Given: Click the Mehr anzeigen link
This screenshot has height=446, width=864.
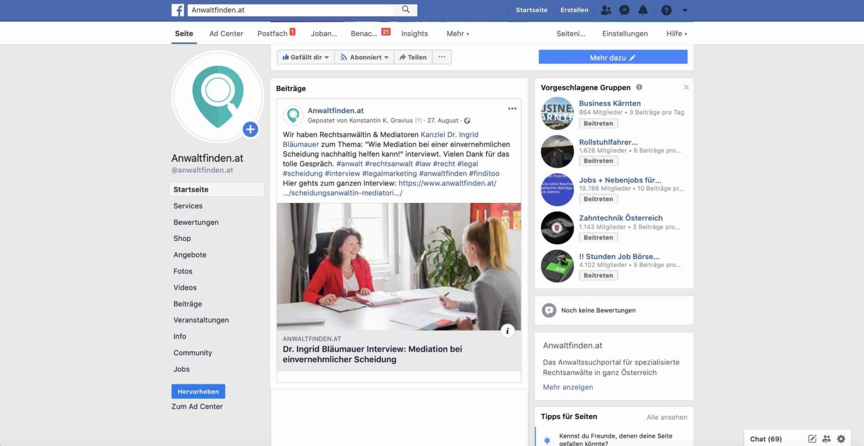Looking at the screenshot, I should tap(568, 387).
